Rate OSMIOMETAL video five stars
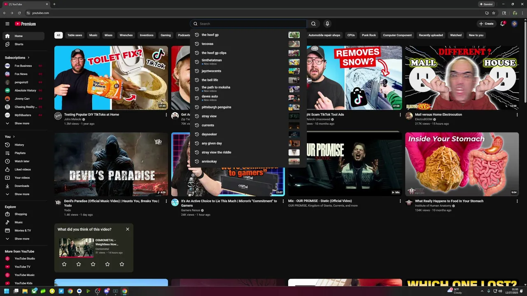This screenshot has height=296, width=527. tap(122, 264)
